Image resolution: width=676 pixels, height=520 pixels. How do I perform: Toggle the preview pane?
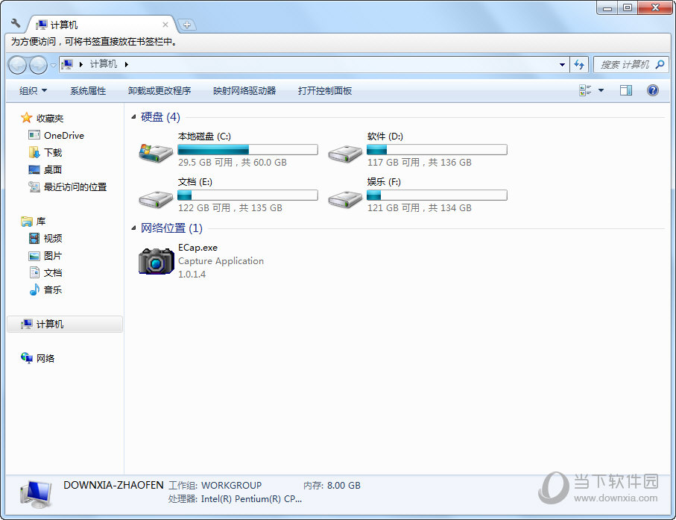[x=626, y=90]
